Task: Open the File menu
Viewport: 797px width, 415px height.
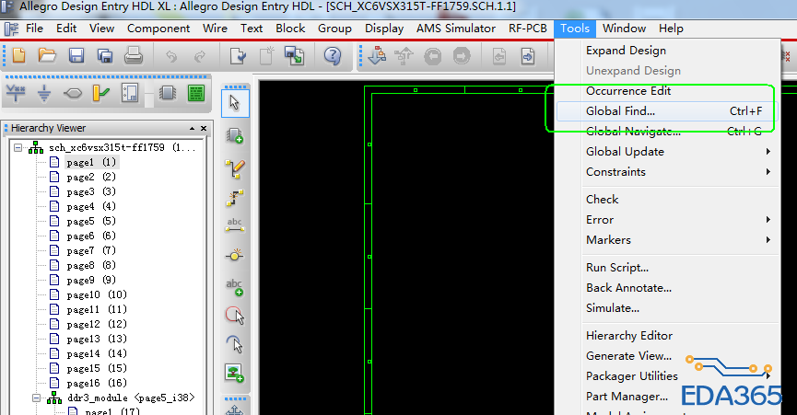Action: pyautogui.click(x=34, y=29)
